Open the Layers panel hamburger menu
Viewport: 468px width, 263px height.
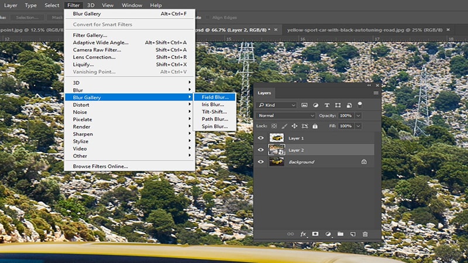376,93
